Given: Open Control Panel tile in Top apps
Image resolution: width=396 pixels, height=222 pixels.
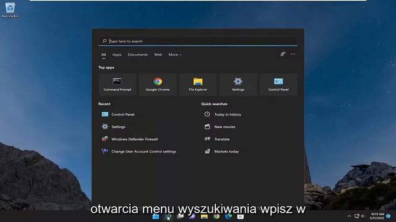Looking at the screenshot, I should [x=278, y=84].
